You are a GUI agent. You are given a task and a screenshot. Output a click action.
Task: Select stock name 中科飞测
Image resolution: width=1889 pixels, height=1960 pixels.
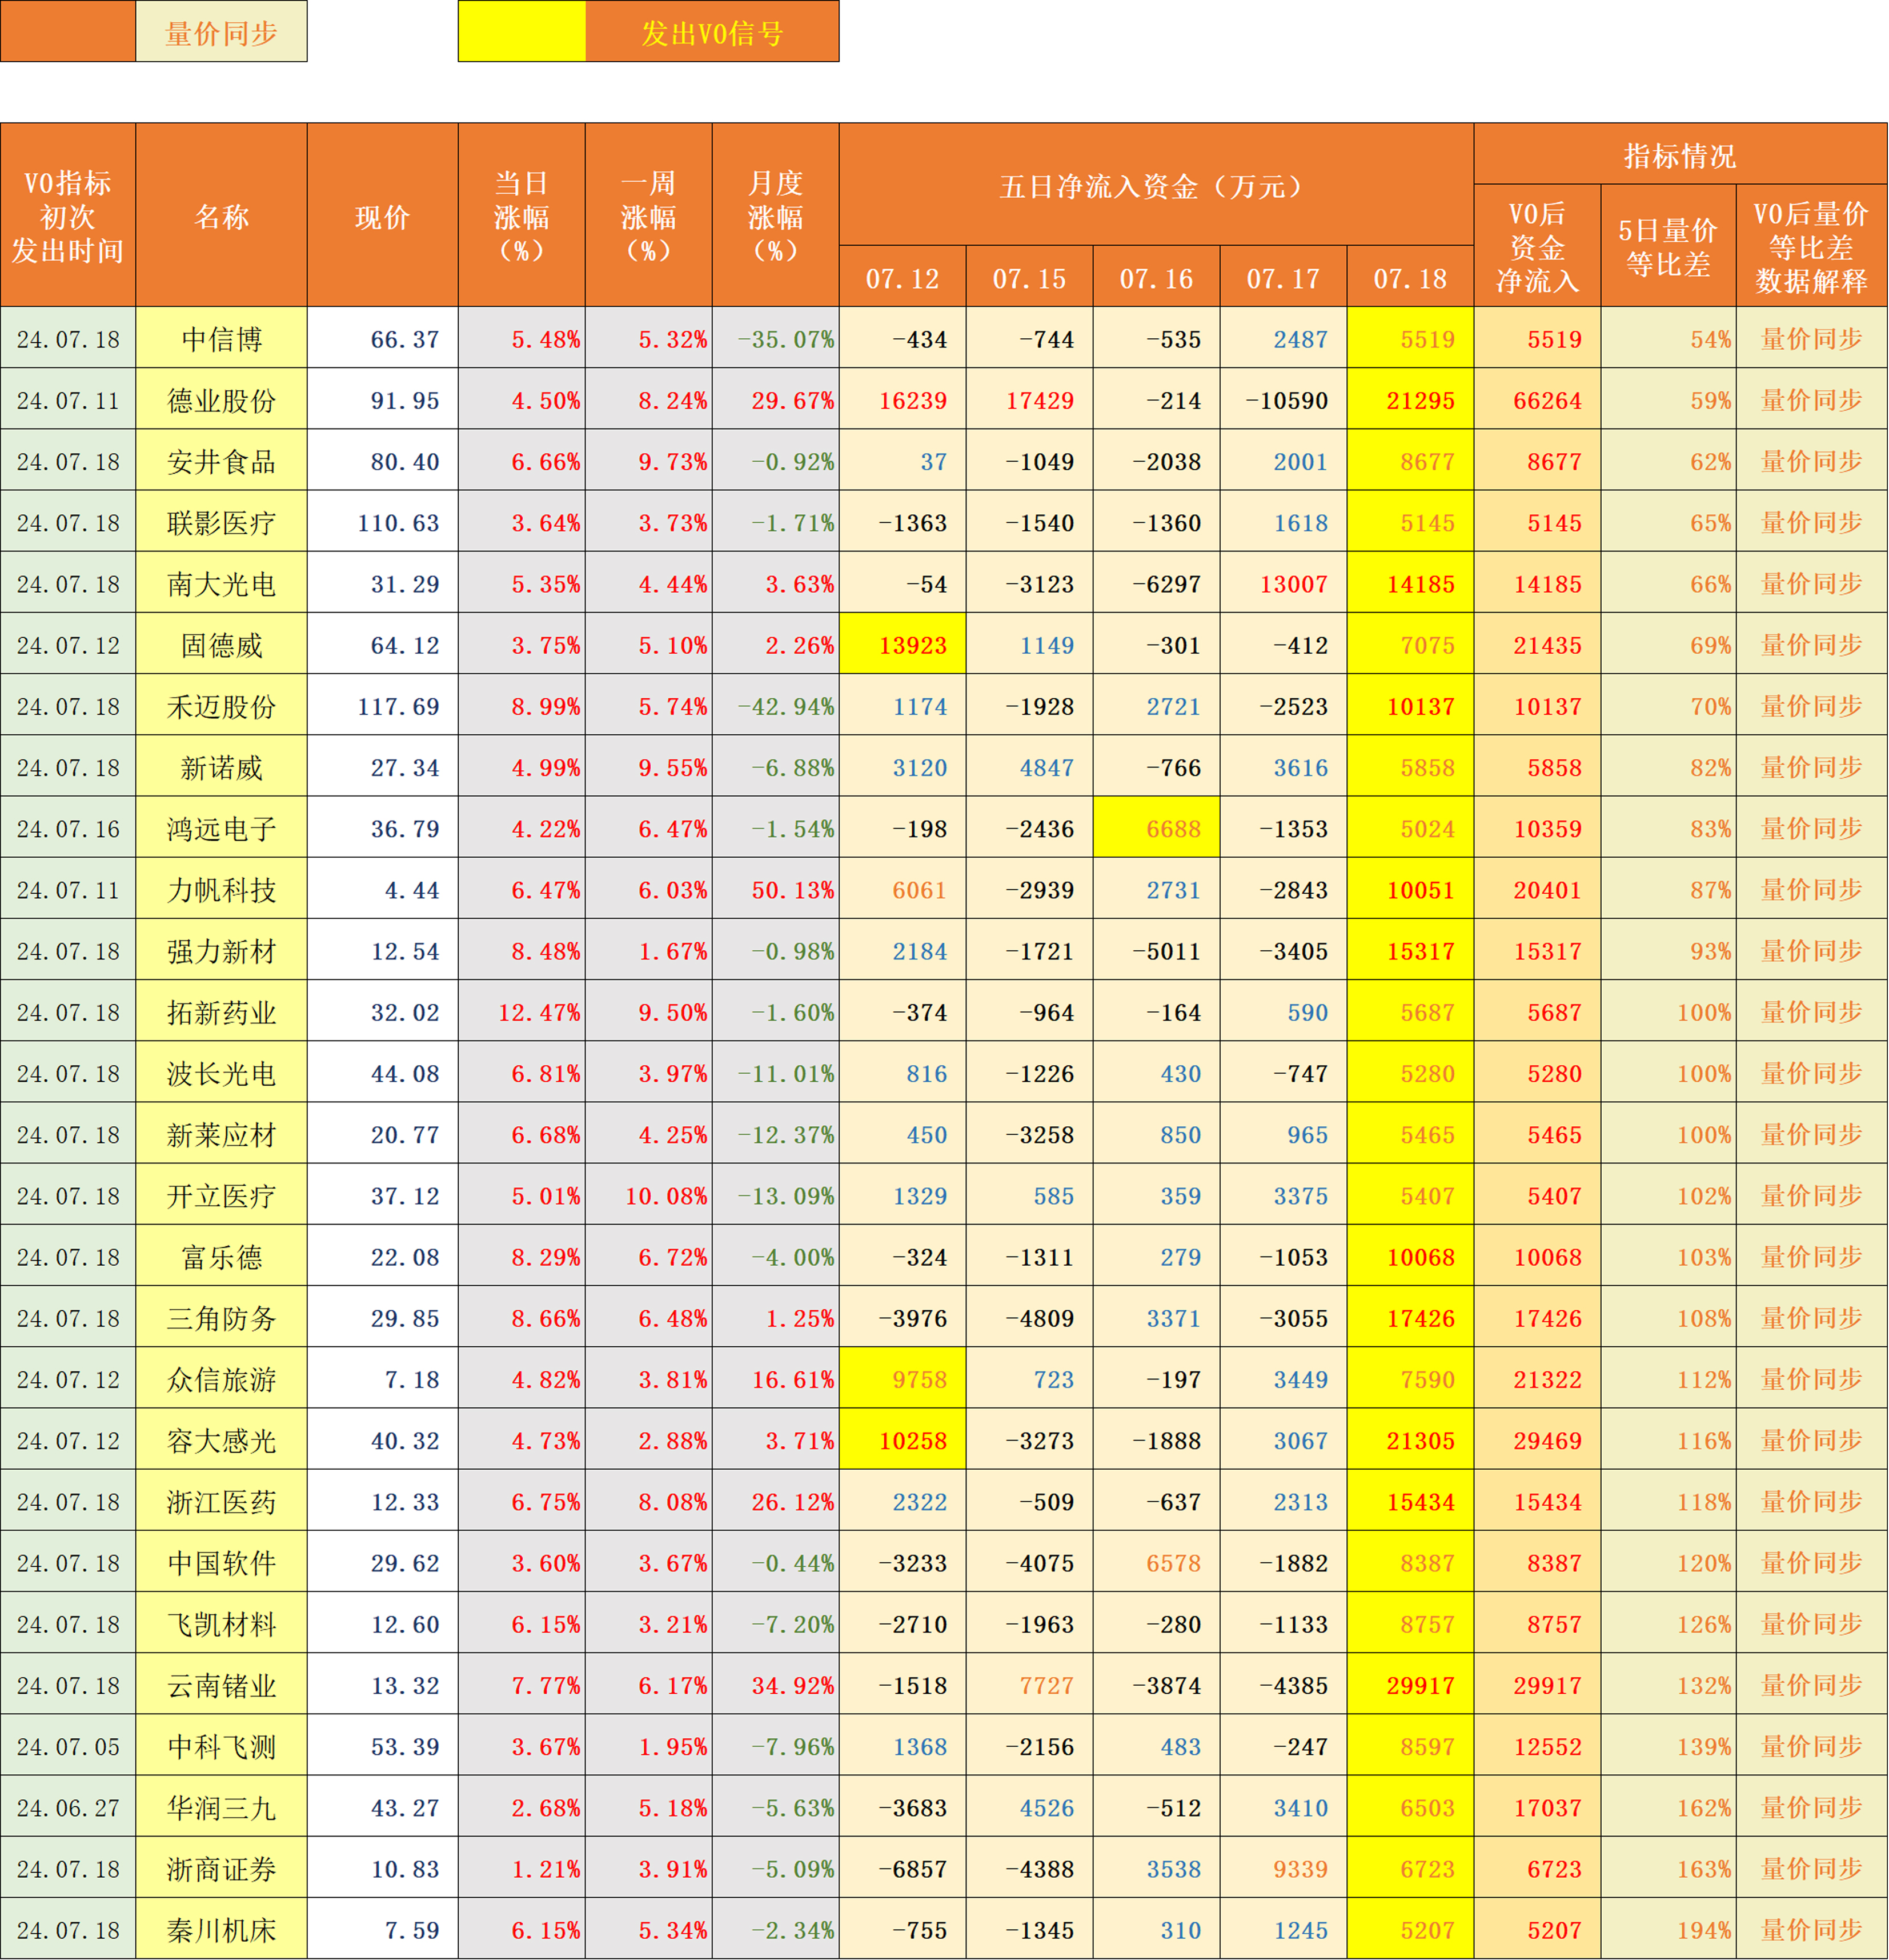click(x=222, y=1746)
